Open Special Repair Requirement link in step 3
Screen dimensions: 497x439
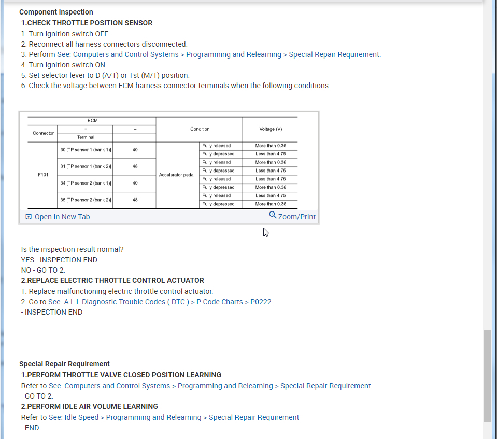pos(219,54)
